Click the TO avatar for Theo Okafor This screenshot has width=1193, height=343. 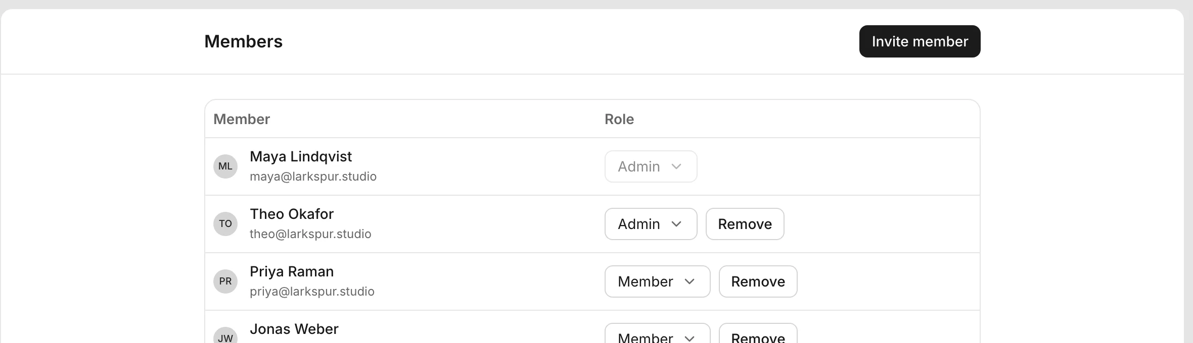click(x=225, y=224)
